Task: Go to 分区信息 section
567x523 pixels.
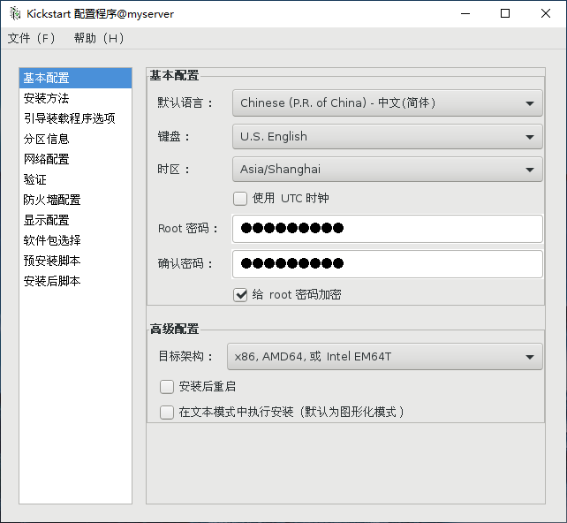Action: pyautogui.click(x=75, y=139)
